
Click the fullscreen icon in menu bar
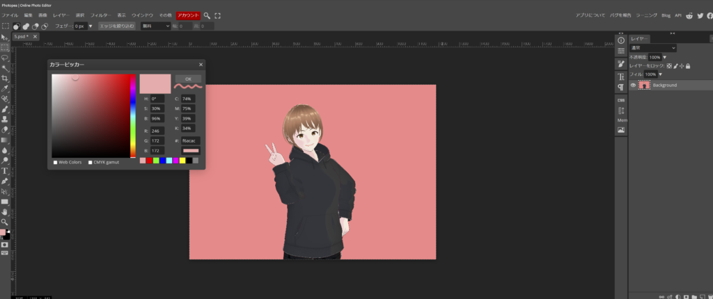pos(218,15)
